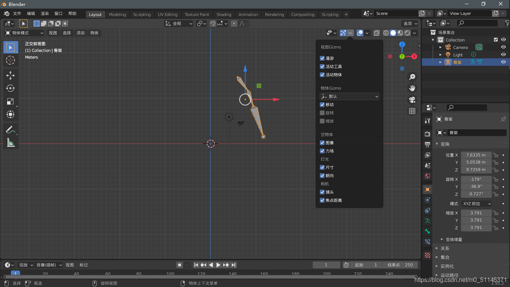This screenshot has height=287, width=510.
Task: Select the Annotate tool
Action: (x=10, y=130)
